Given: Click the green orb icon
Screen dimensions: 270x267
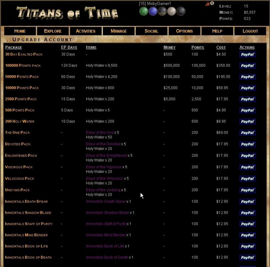Looking at the screenshot, I should click(x=144, y=11).
